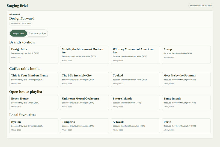
Task: Open the Kyoten local favourite card
Action: 34,126
